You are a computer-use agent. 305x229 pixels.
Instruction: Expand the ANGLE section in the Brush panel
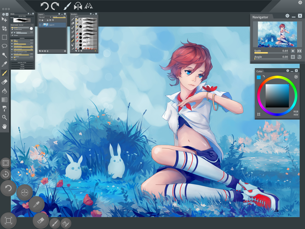pos(22,64)
